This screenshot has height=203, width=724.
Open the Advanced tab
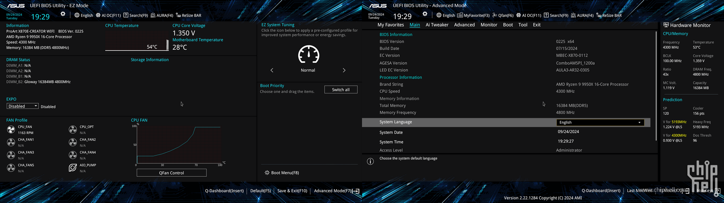click(464, 25)
